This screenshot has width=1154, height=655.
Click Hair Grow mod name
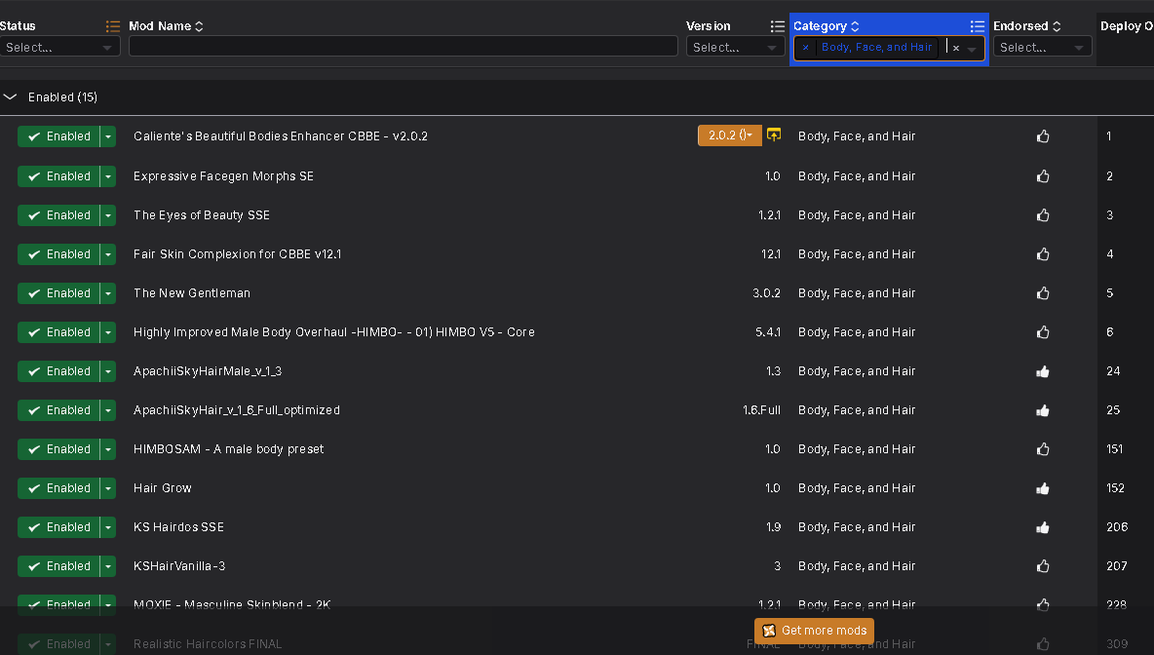click(163, 488)
